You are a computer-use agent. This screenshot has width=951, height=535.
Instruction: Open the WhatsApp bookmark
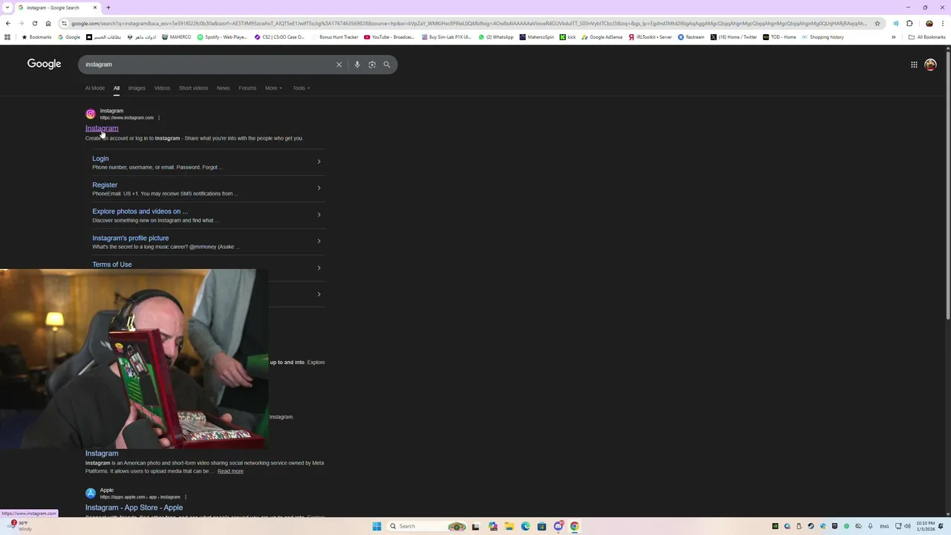(x=496, y=37)
